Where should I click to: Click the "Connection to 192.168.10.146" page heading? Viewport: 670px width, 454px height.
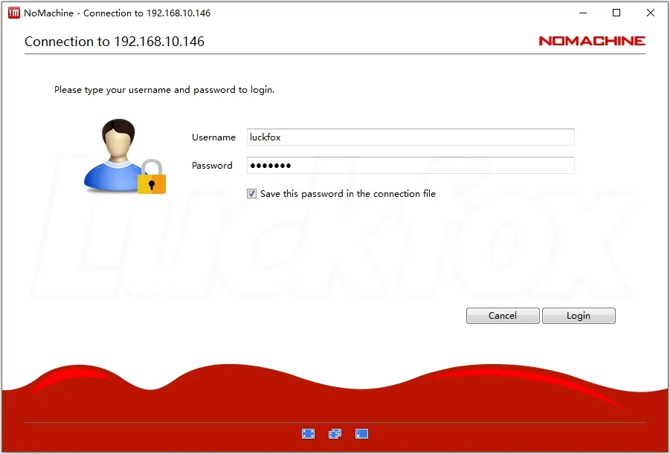click(115, 42)
